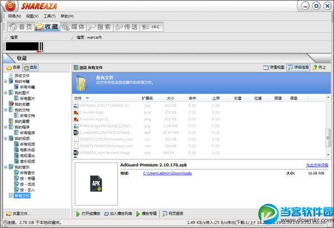The width and height of the screenshot is (334, 228).
Task: Sort by the 扩展名 column header
Action: click(147, 98)
